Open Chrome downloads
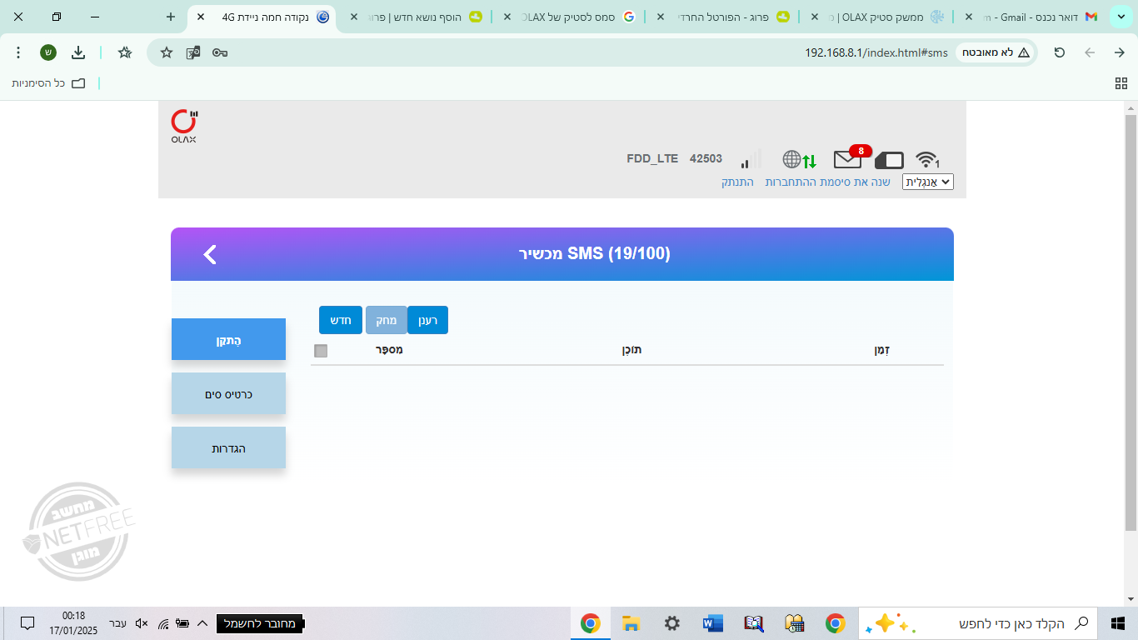The height and width of the screenshot is (640, 1138). pos(78,52)
